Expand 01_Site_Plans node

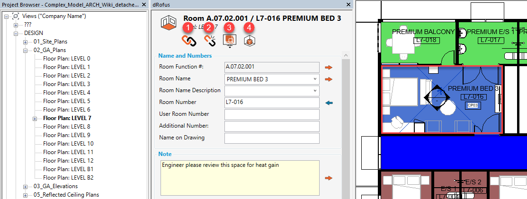click(x=25, y=42)
